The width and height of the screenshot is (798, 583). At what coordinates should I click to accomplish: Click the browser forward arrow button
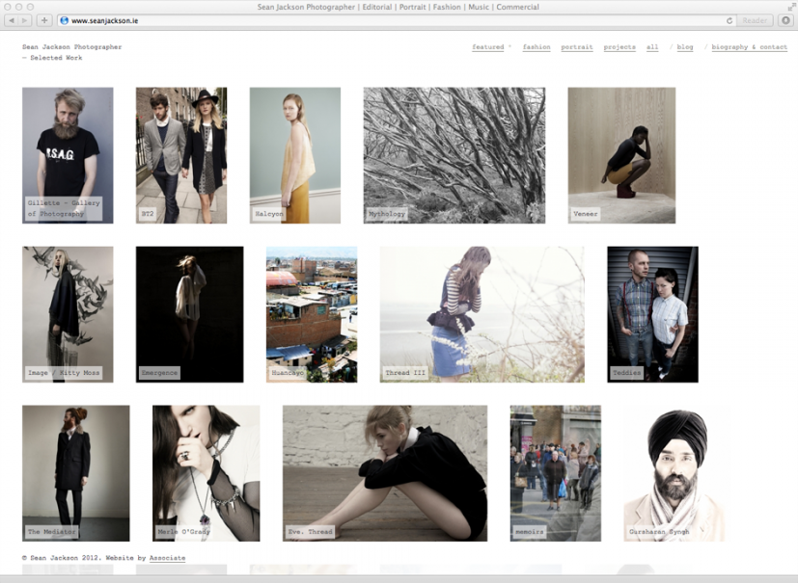click(x=25, y=20)
